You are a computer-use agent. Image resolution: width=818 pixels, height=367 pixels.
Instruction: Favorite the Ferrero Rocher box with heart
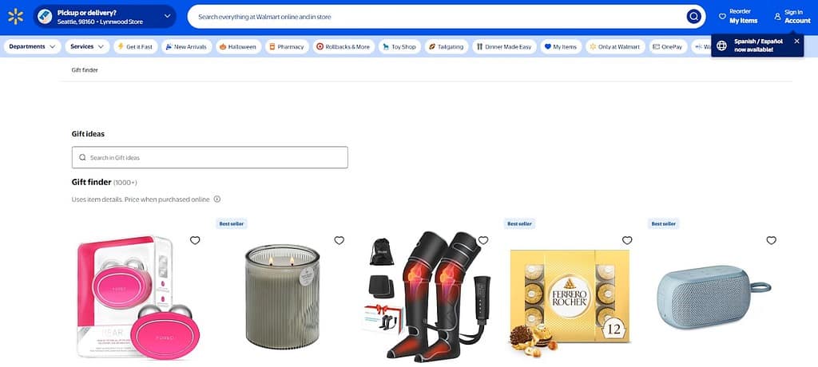[627, 240]
